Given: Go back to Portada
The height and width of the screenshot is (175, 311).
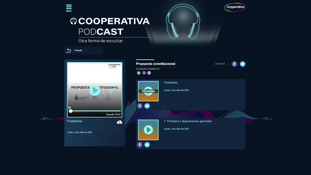Looking at the screenshot, I should coord(78,50).
